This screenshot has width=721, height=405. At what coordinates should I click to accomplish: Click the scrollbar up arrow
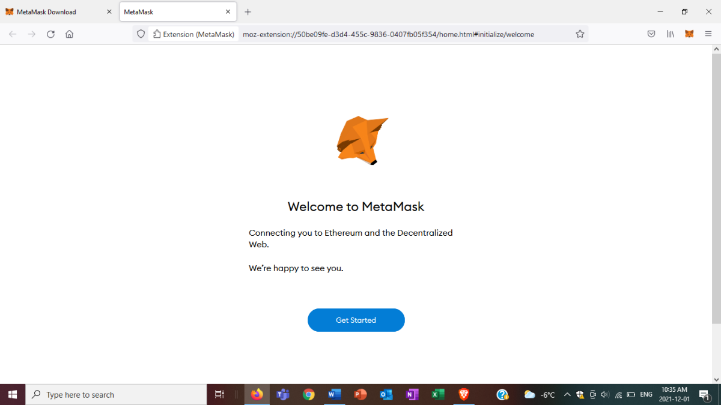click(x=716, y=49)
